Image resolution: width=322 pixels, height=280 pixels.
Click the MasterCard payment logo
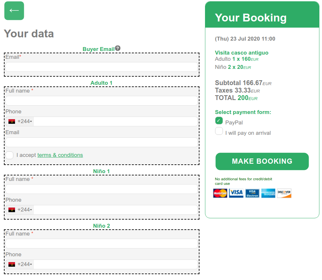tap(220, 193)
